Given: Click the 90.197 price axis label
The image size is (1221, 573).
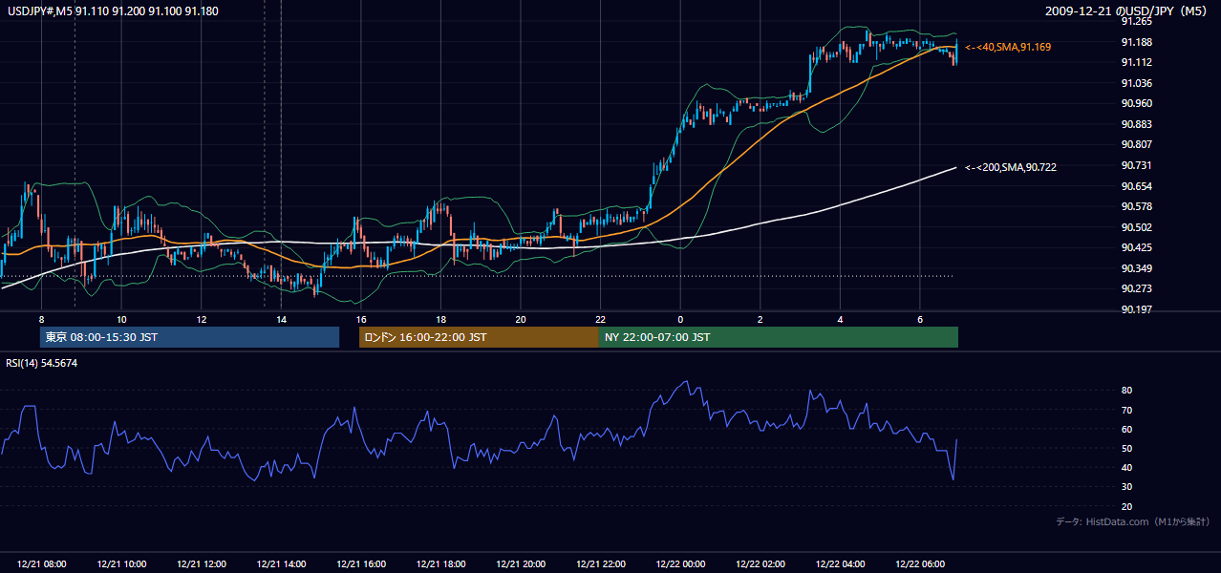Looking at the screenshot, I should click(1137, 309).
